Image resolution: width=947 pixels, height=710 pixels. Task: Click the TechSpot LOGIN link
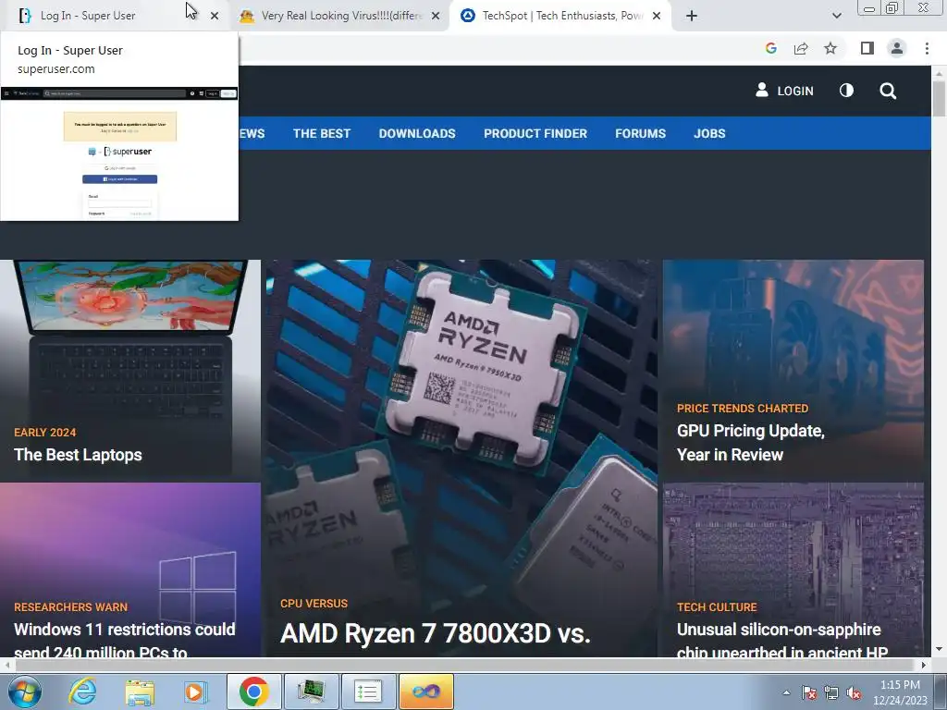click(784, 91)
